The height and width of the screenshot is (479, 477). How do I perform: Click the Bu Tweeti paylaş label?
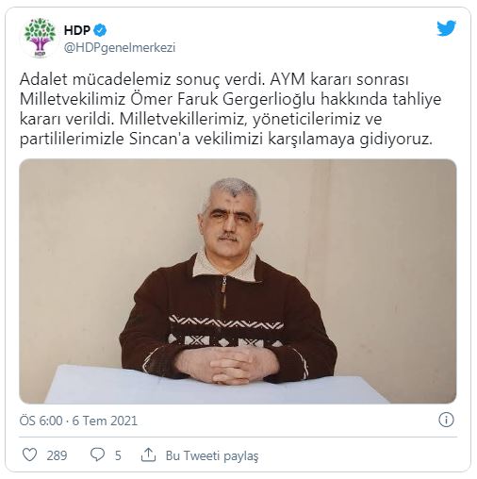[212, 455]
